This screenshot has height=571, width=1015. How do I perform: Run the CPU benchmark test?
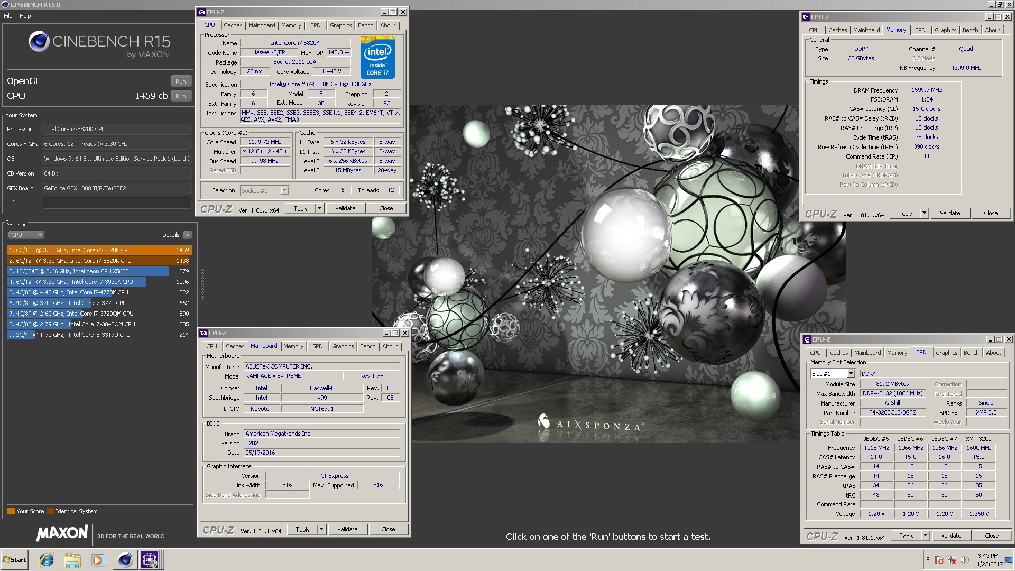[x=181, y=96]
